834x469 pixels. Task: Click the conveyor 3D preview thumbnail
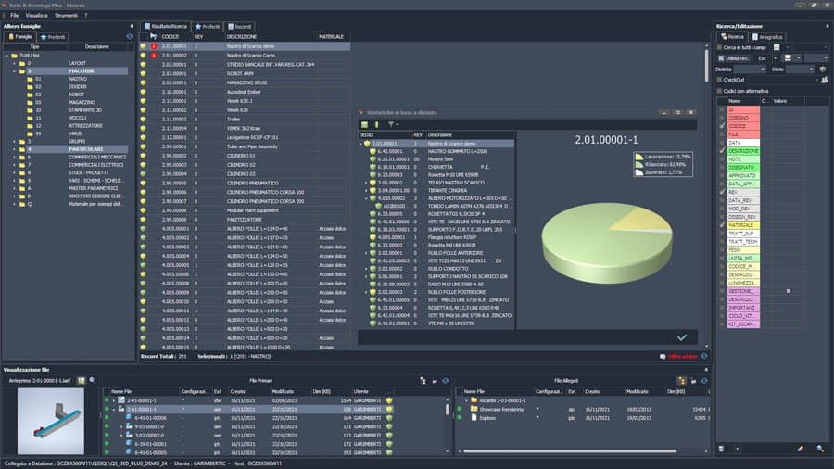pos(51,421)
